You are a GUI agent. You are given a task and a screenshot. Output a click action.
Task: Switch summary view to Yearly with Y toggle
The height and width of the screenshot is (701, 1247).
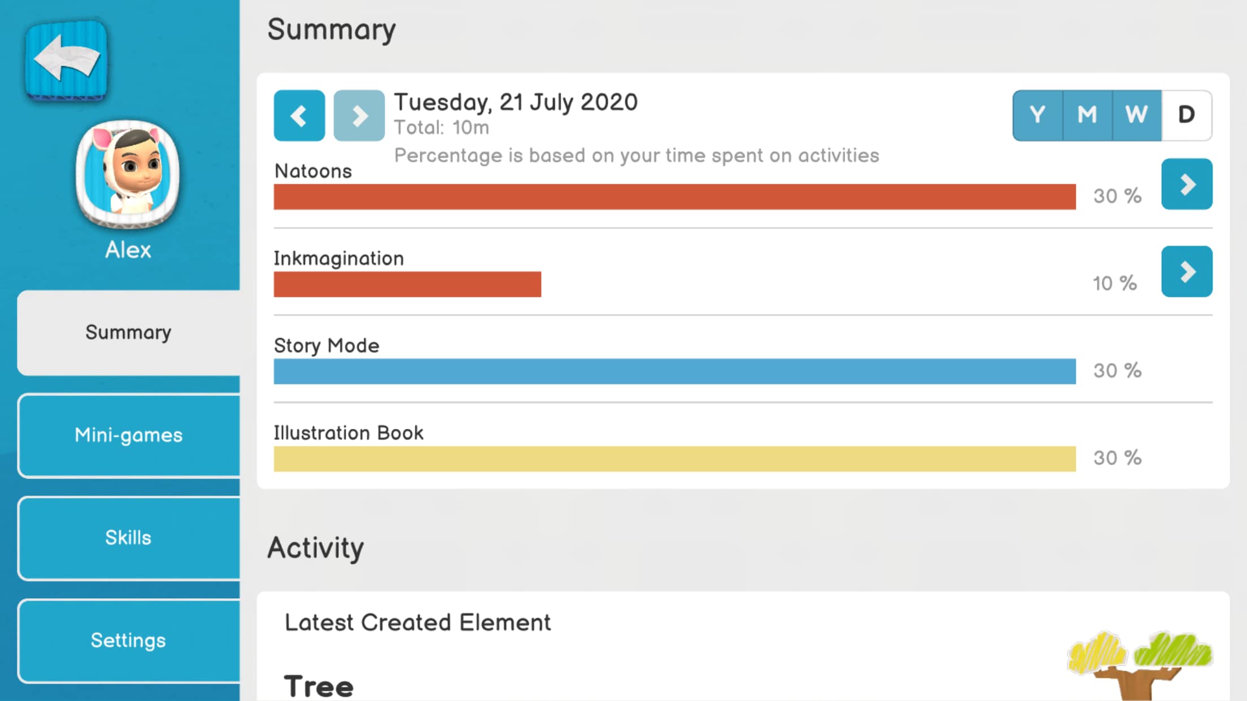[1037, 115]
